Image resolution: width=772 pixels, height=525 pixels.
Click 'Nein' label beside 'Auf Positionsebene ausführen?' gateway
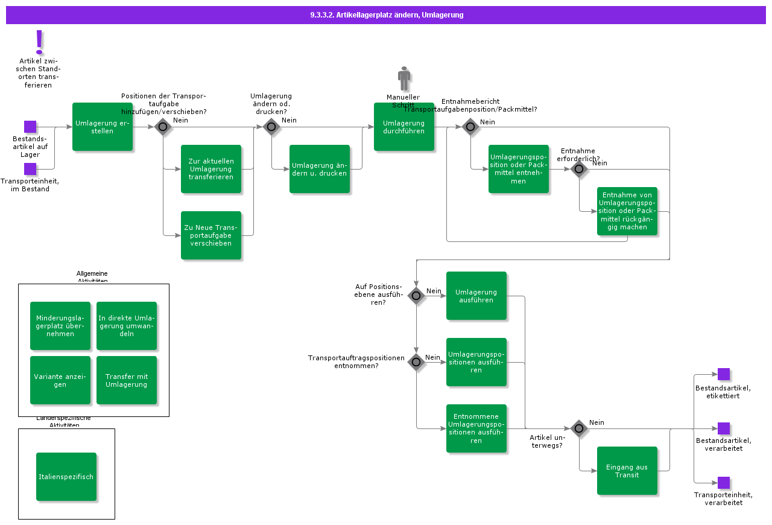click(x=434, y=291)
